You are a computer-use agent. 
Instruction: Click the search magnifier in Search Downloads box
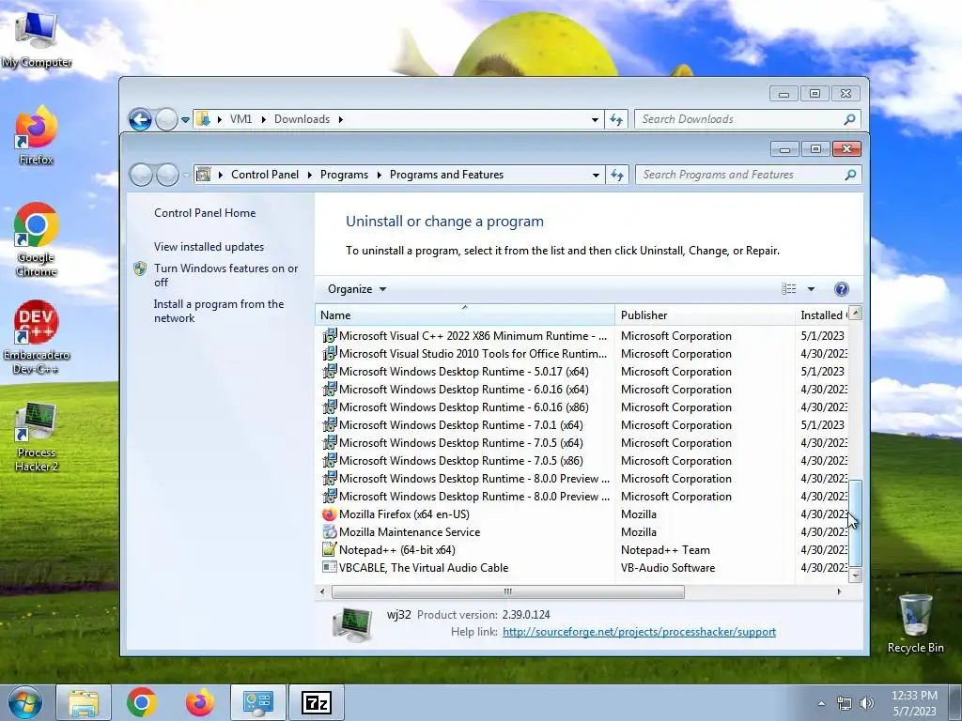[x=849, y=119]
